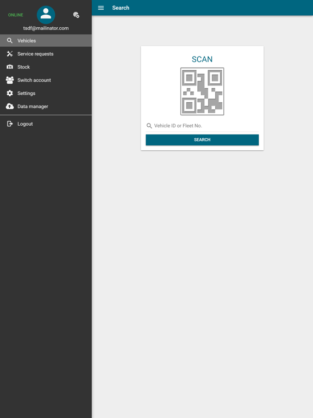Click the search icon in the input field

coord(149,126)
